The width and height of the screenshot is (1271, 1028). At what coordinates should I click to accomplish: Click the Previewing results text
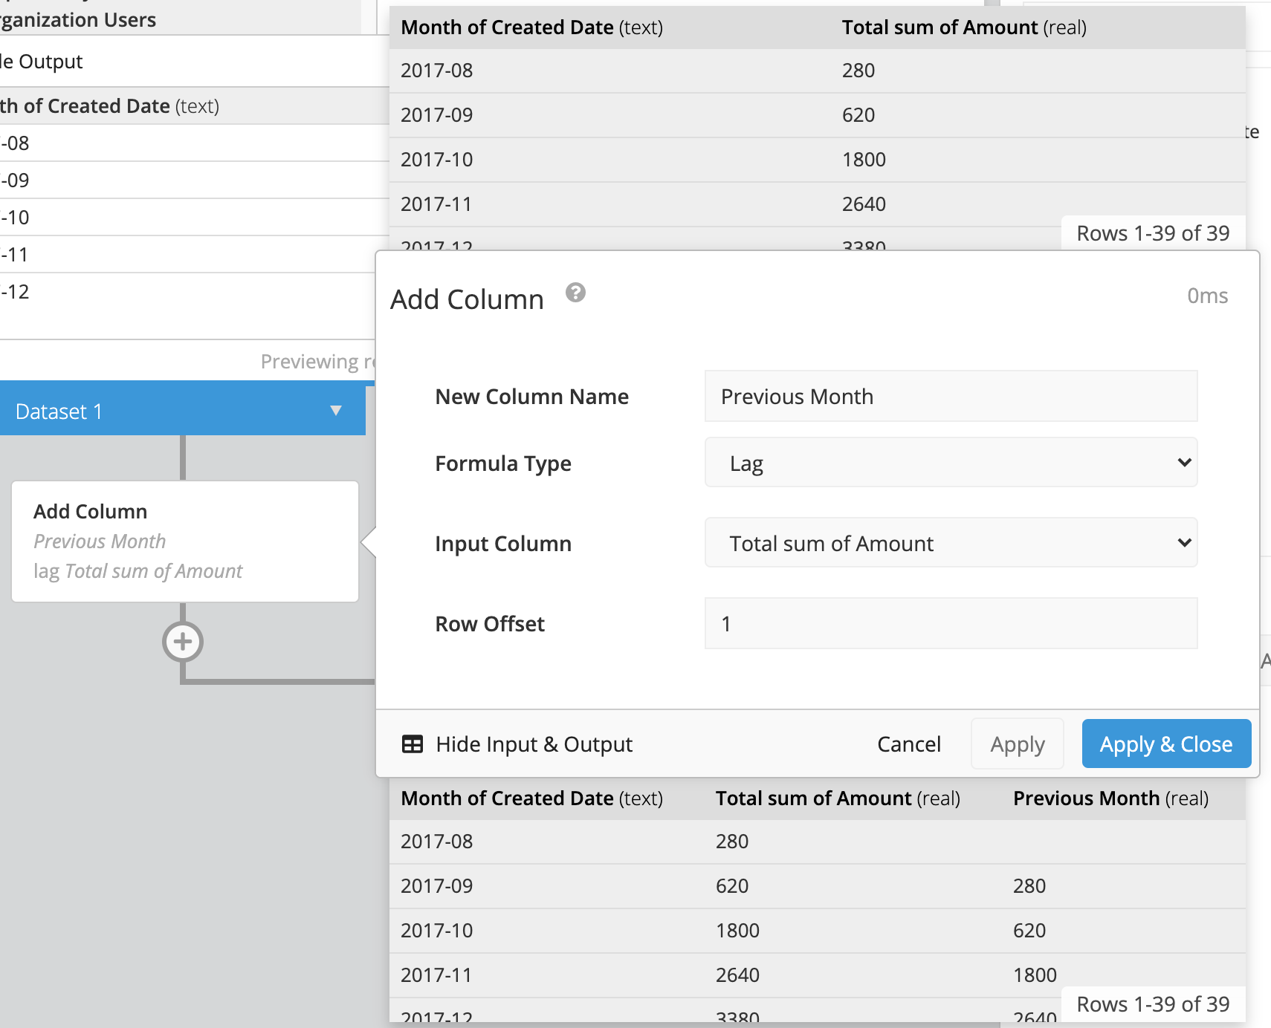[x=319, y=362]
